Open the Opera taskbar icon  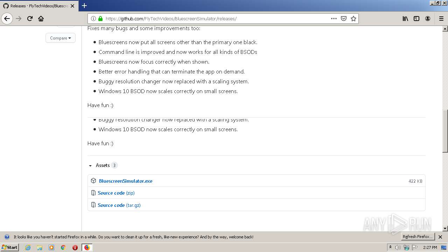pyautogui.click(x=75, y=247)
